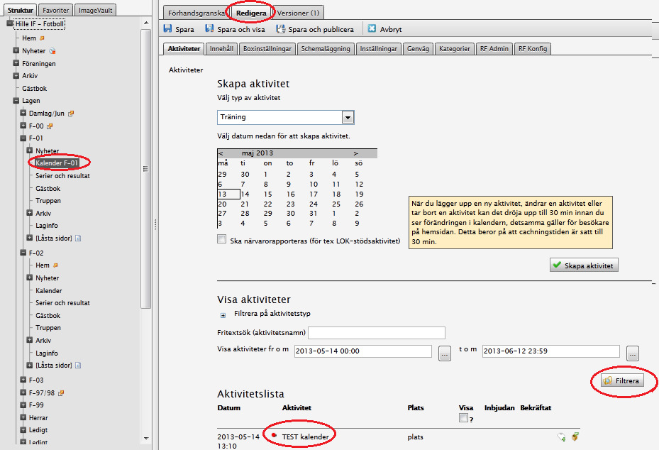659x450 pixels.
Task: Click the Avbryt cancel icon
Action: (372, 28)
